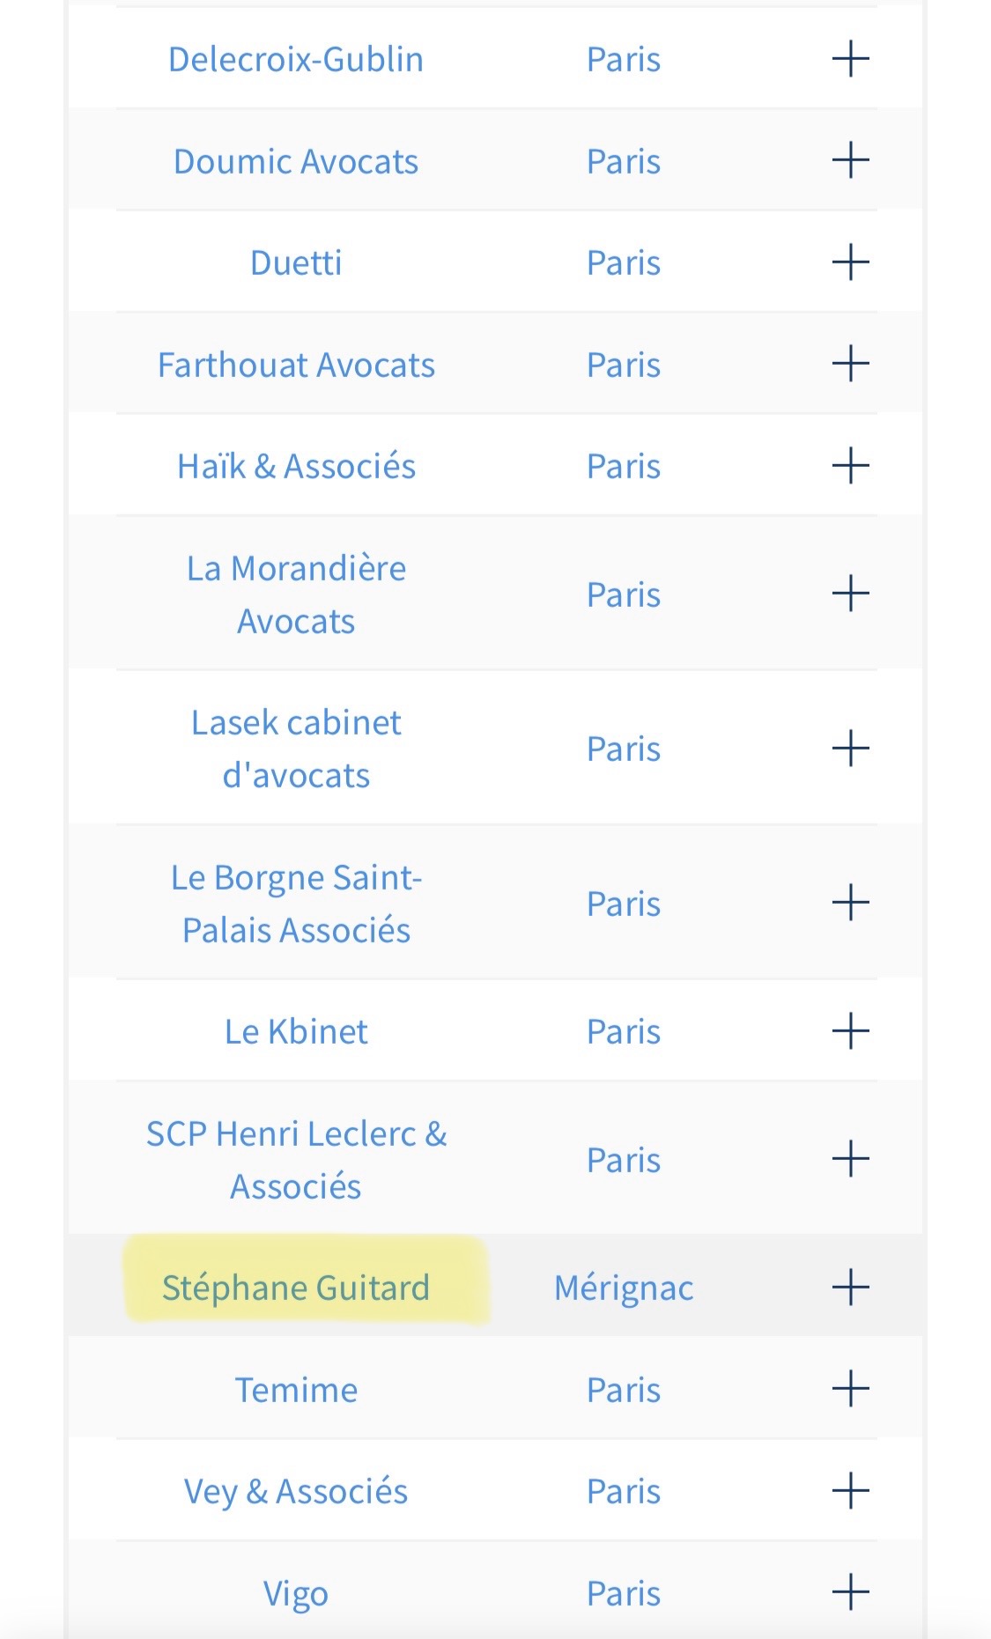Expand Vey & Associés with plus icon

pos(850,1491)
